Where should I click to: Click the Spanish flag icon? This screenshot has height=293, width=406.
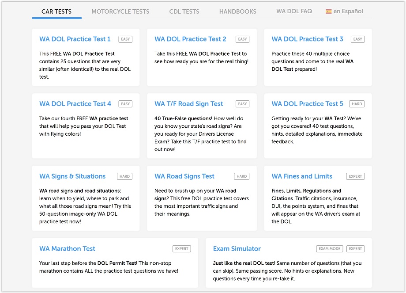click(x=328, y=11)
